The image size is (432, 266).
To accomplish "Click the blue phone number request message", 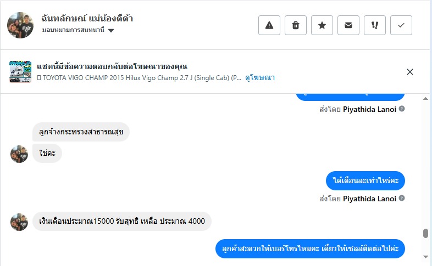I will [x=310, y=248].
